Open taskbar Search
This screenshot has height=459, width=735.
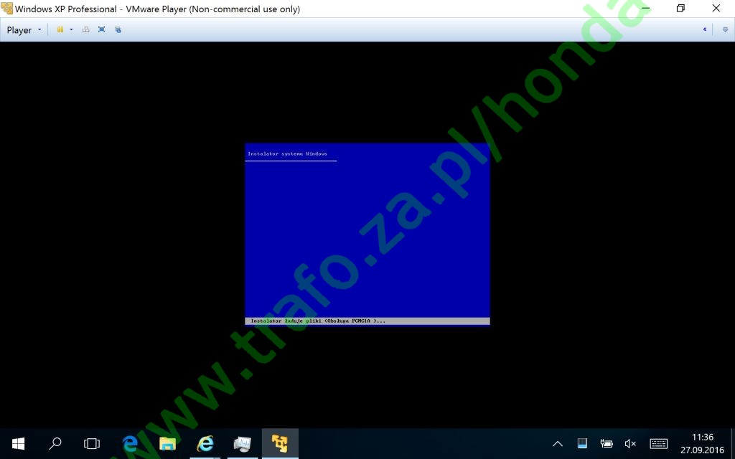tap(55, 443)
